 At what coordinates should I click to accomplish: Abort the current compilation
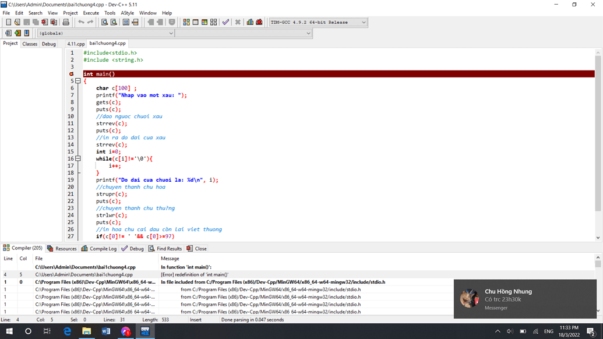click(x=238, y=22)
